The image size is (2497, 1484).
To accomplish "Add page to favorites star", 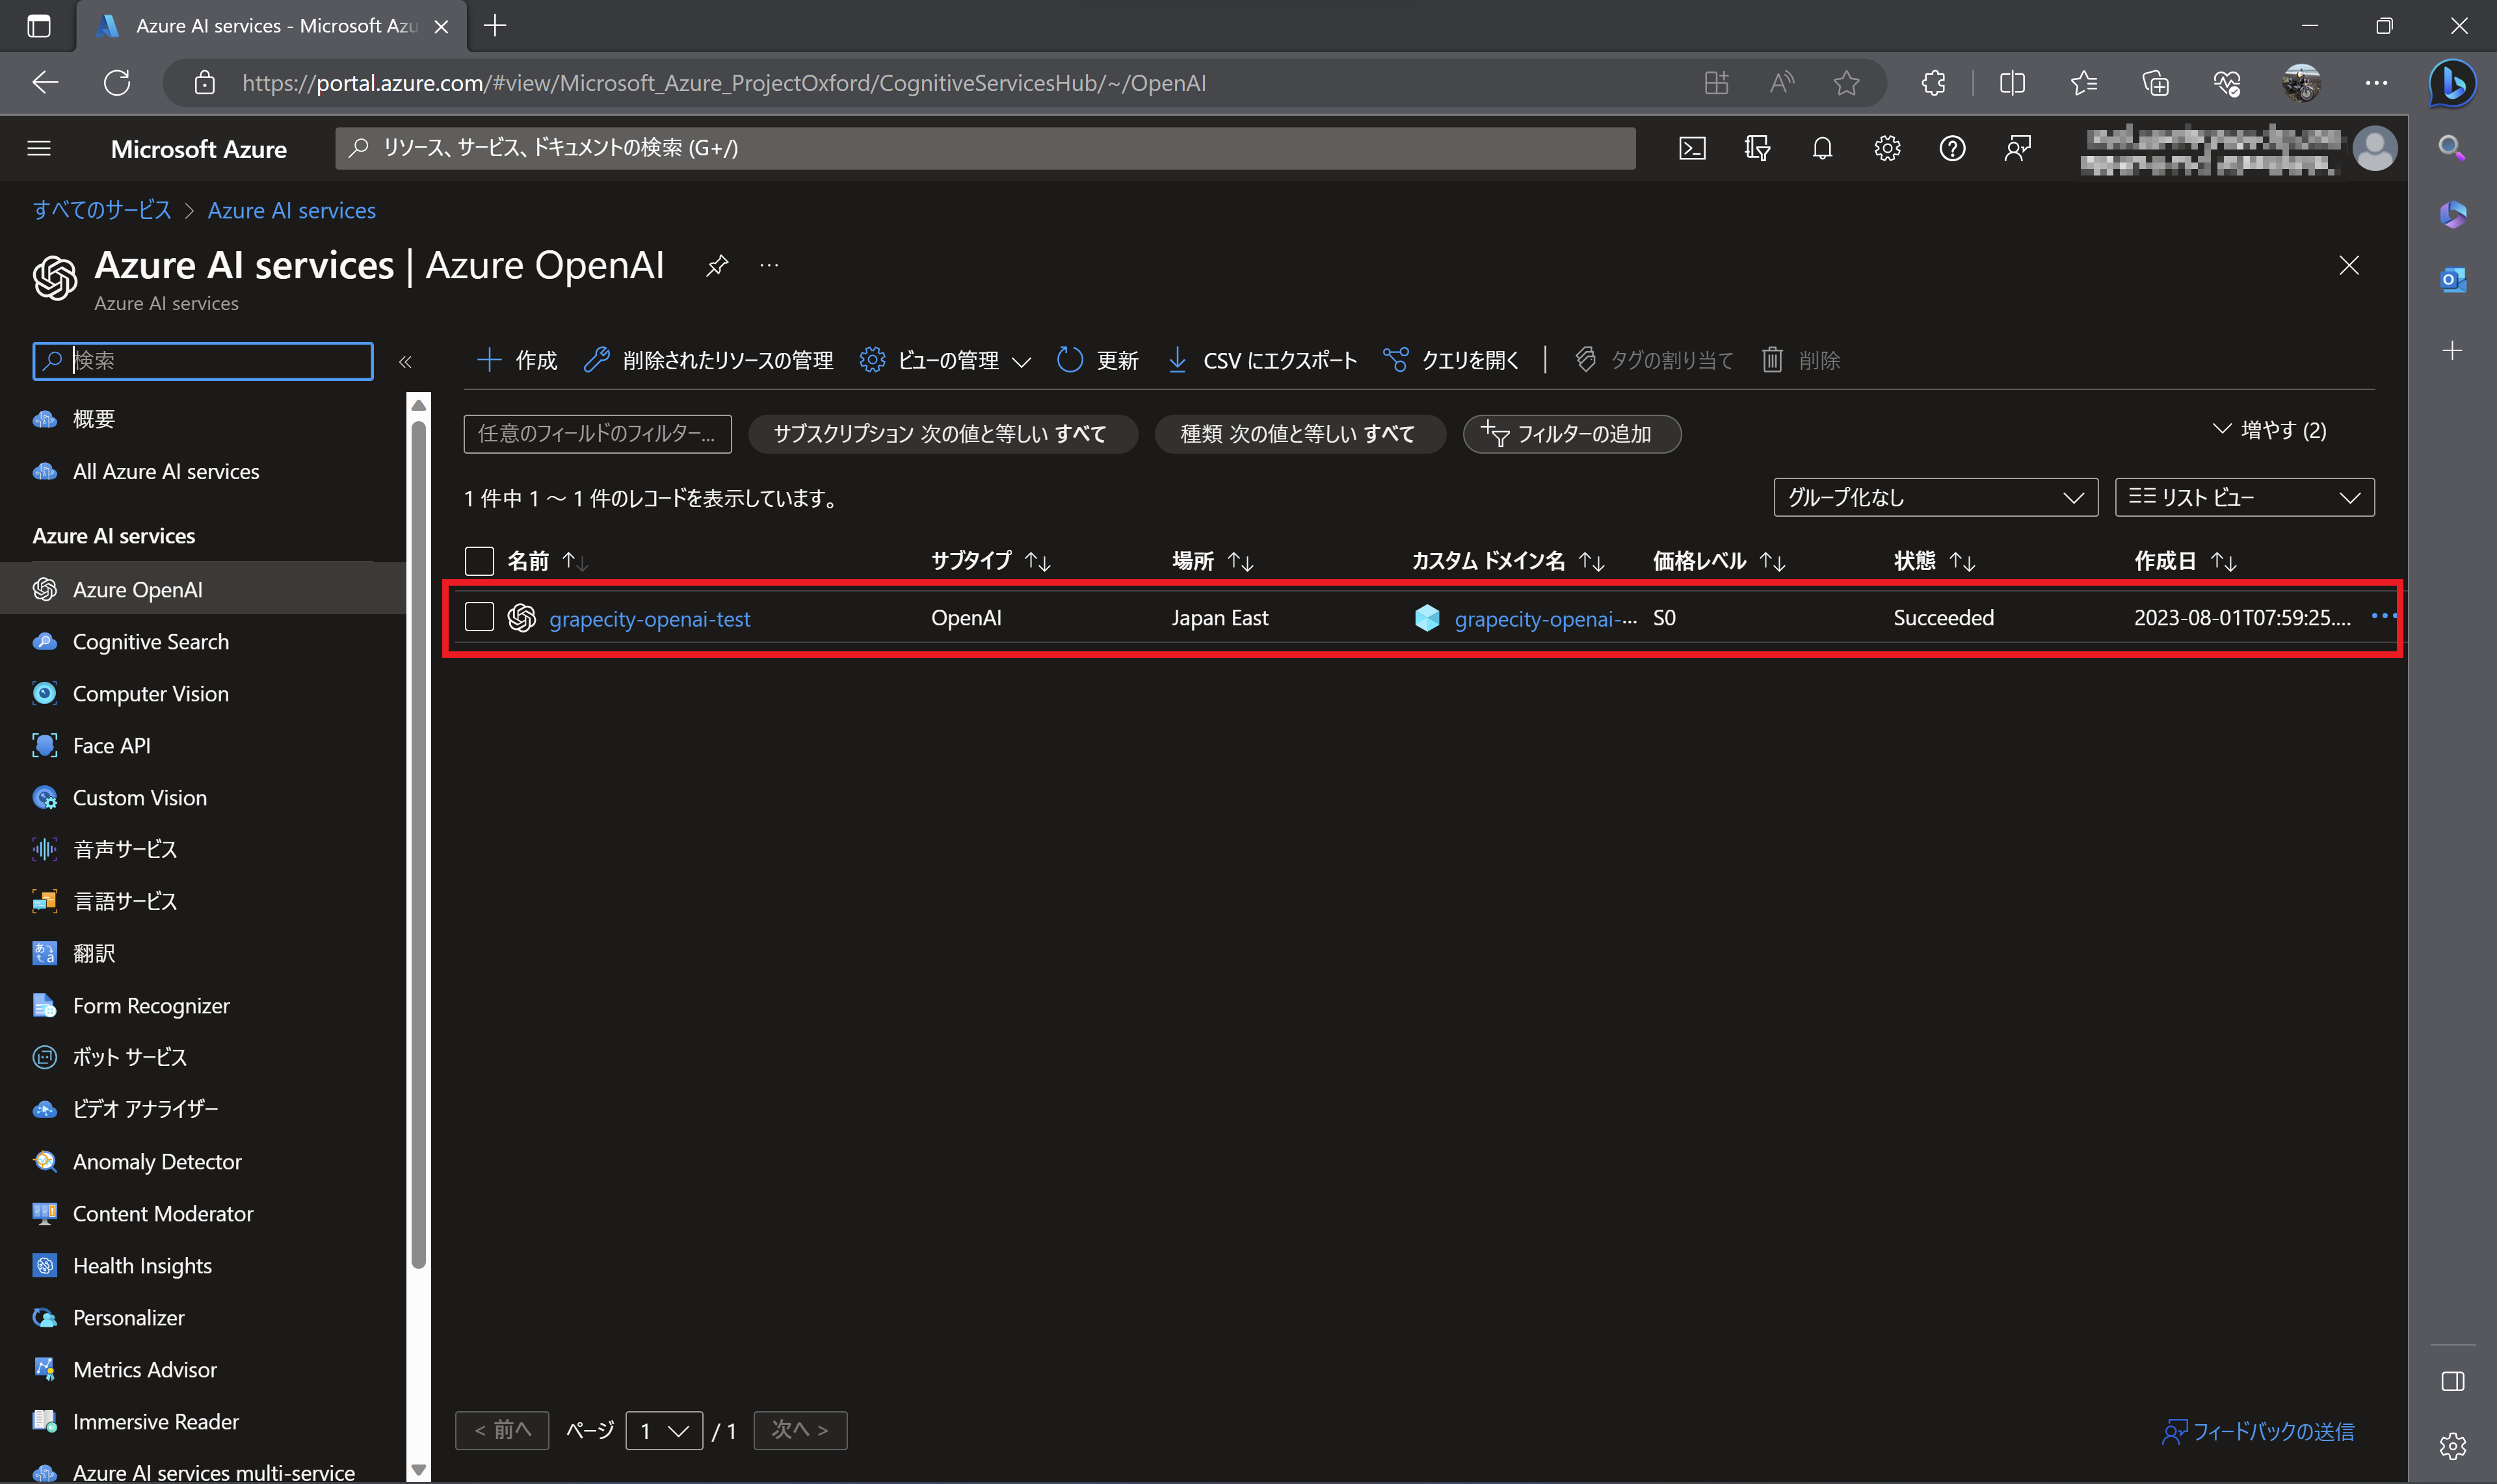I will click(1847, 83).
